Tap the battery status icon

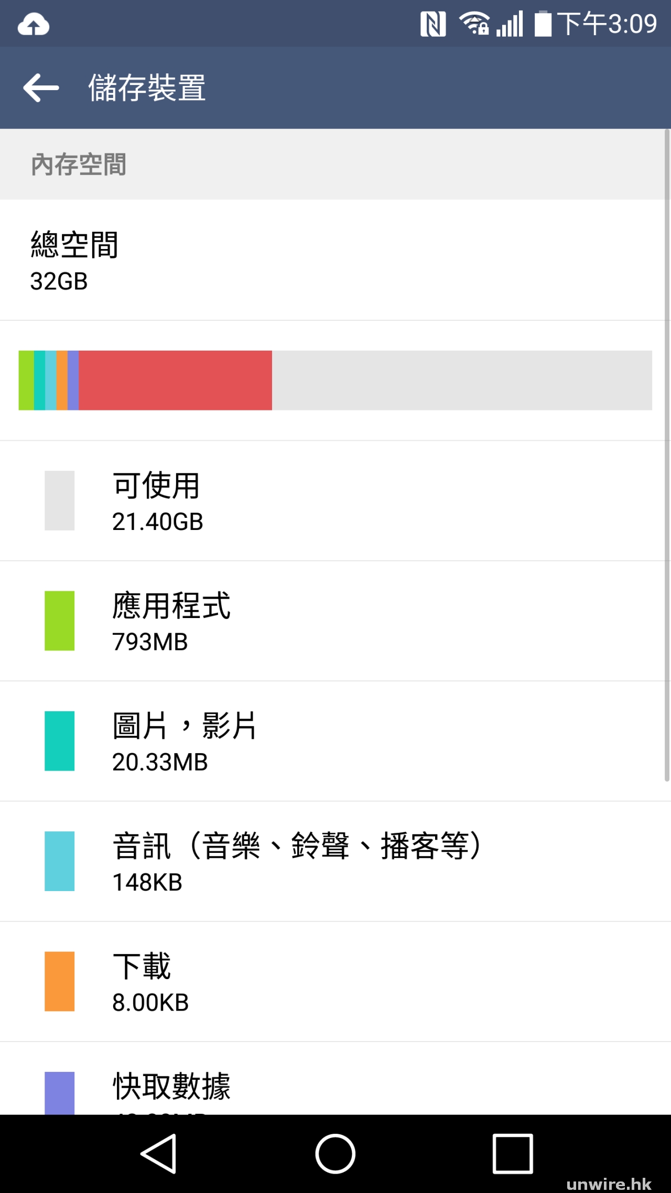coord(543,24)
